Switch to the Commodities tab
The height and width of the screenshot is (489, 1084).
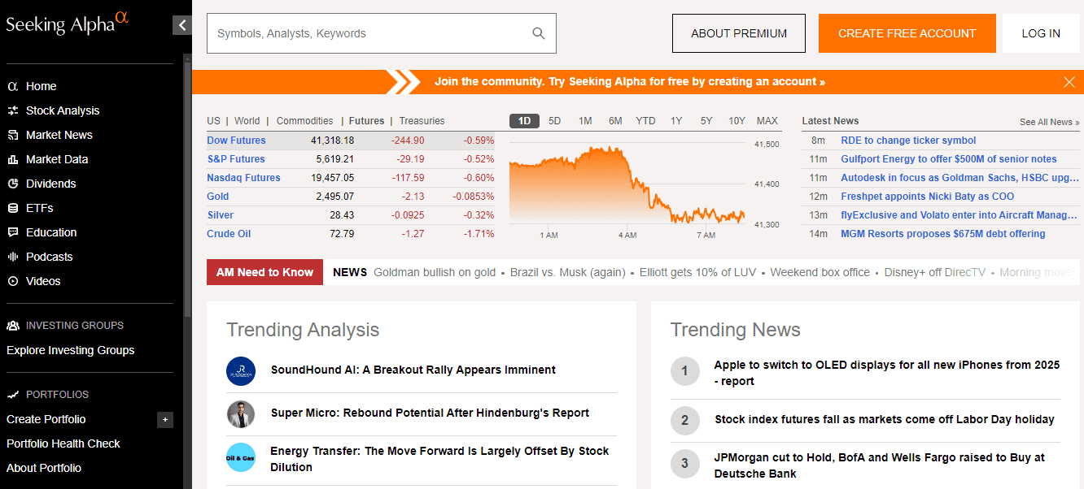point(305,121)
